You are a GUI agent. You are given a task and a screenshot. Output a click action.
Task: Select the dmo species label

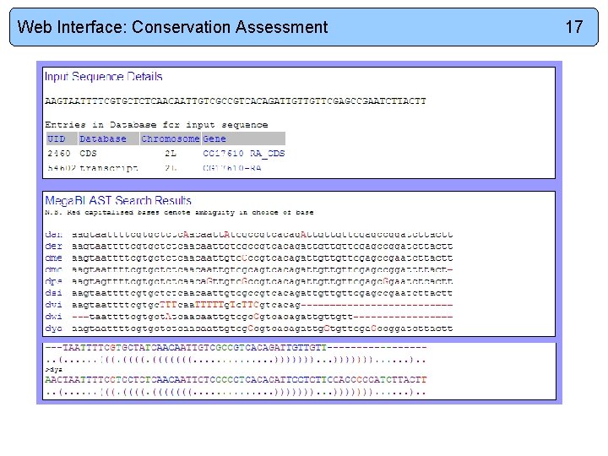pos(53,269)
